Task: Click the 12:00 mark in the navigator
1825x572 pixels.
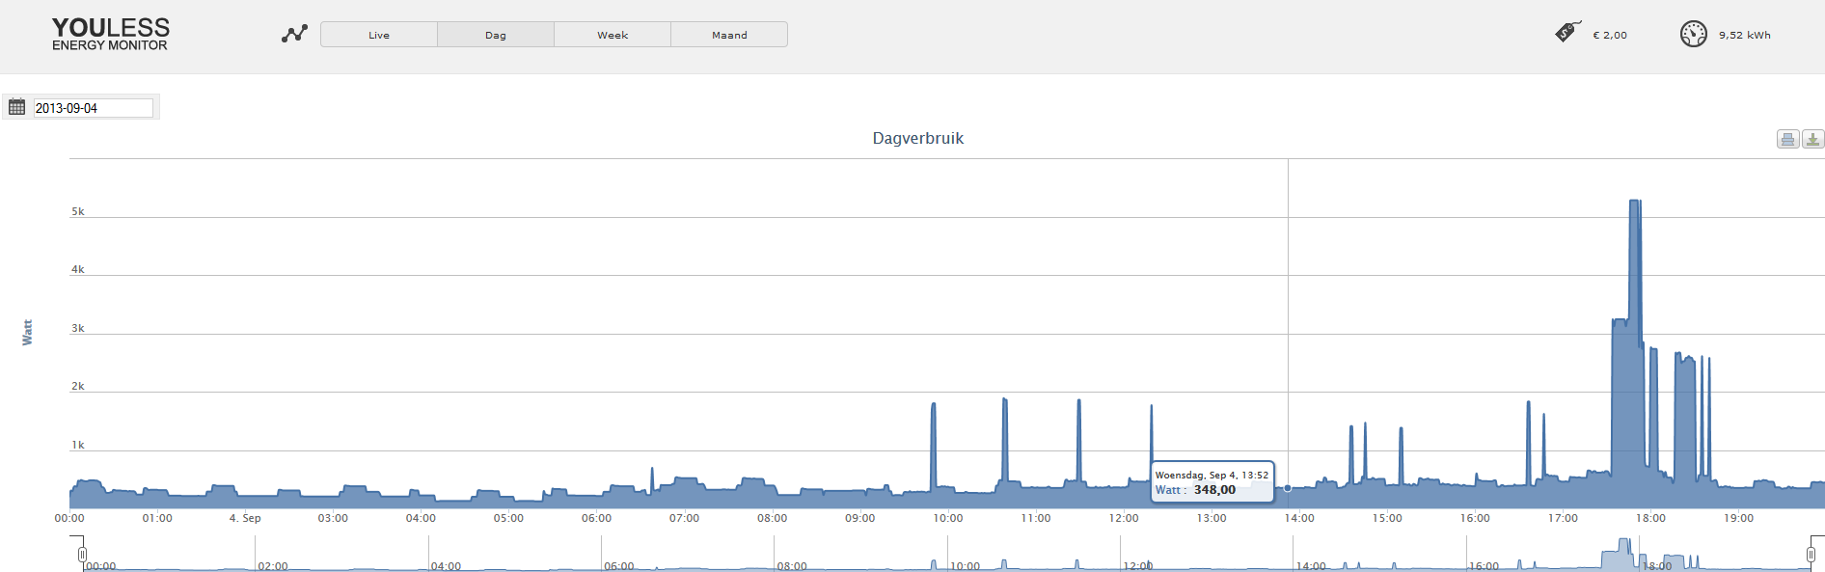Action: [1137, 566]
